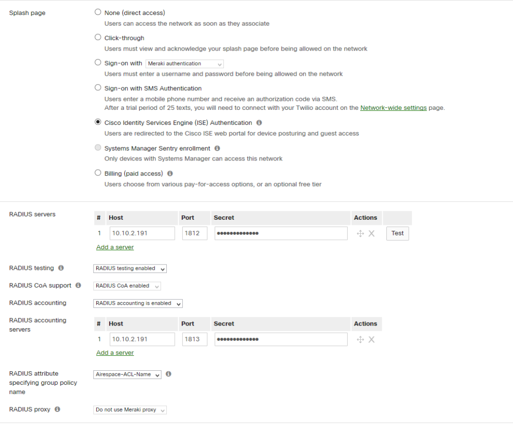This screenshot has width=513, height=425.
Task: Open the Meraki authentication dropdown
Action: [x=185, y=64]
